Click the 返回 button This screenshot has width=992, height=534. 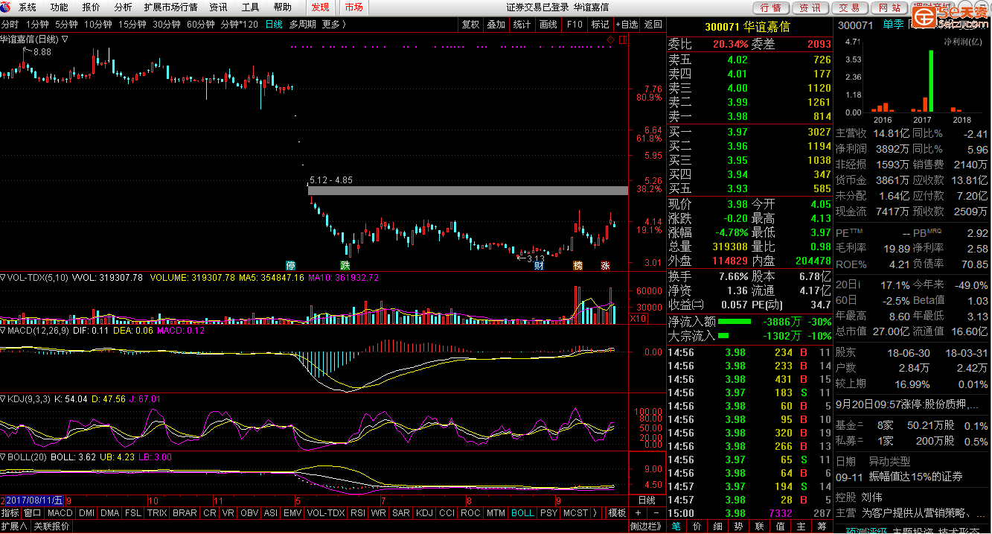[653, 24]
